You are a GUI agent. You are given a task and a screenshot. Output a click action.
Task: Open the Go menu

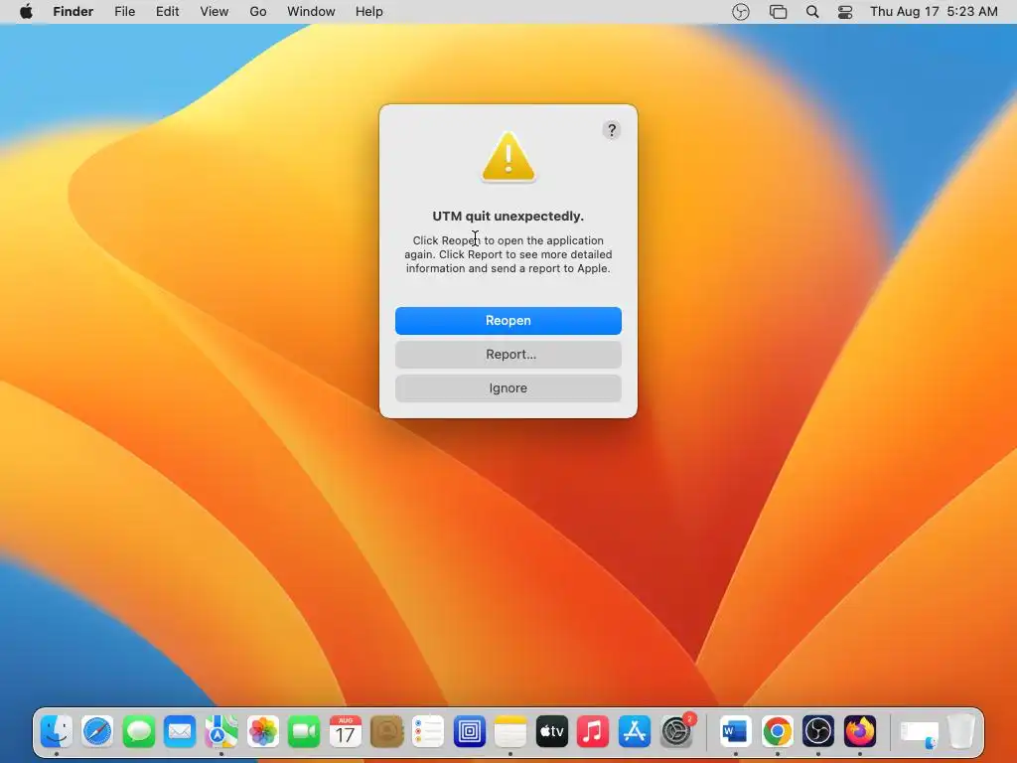click(258, 12)
